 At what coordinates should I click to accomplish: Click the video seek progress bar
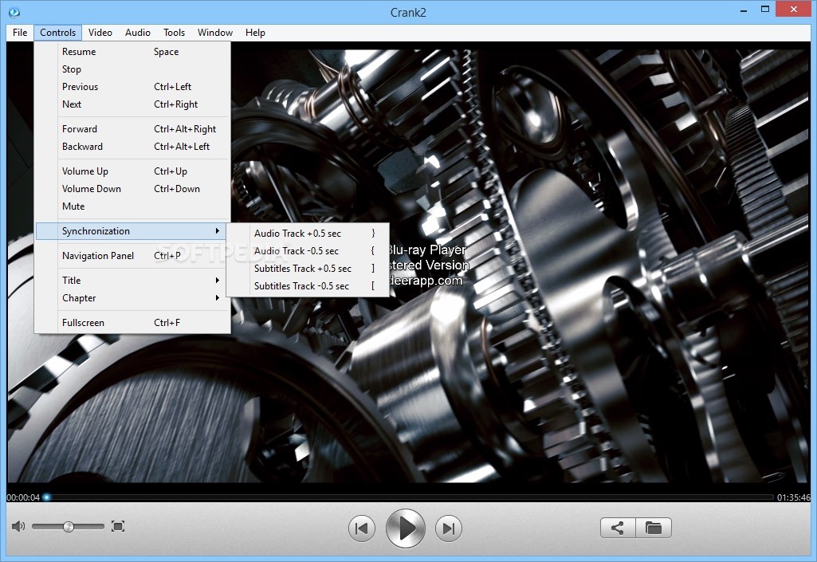click(x=409, y=497)
